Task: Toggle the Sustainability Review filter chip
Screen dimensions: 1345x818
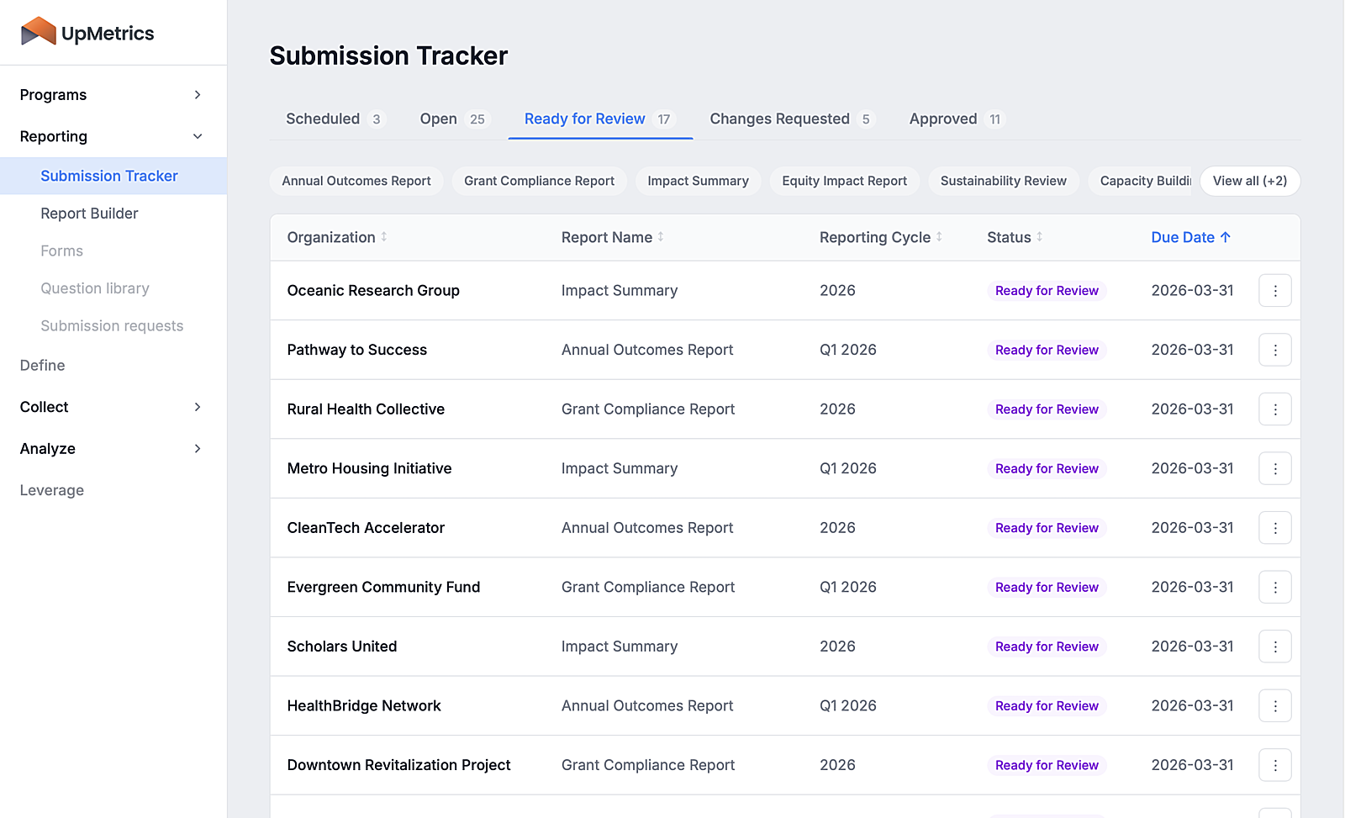Action: click(x=1003, y=181)
